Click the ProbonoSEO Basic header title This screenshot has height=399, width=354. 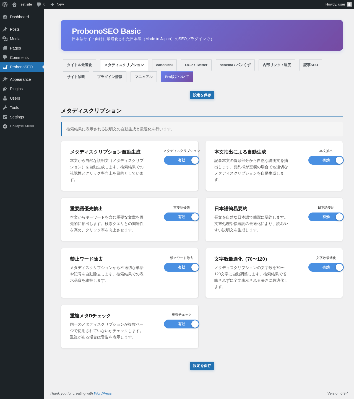click(x=106, y=31)
